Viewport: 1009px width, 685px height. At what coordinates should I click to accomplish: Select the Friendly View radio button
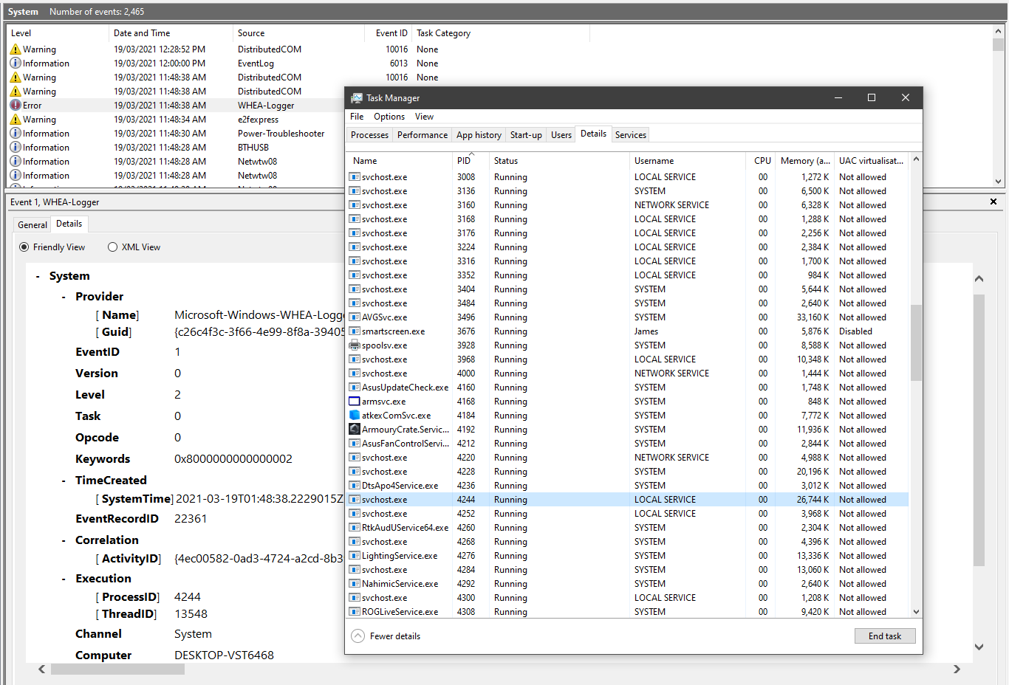(24, 247)
